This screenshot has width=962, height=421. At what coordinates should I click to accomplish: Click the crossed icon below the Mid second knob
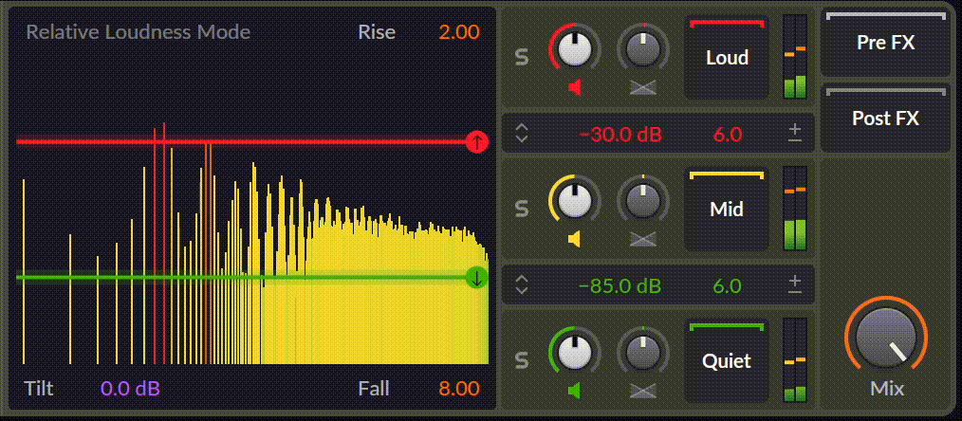pos(642,240)
